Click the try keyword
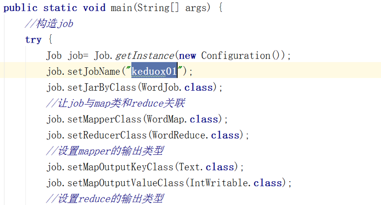Viewport: 381px width, 205px height. pyautogui.click(x=33, y=40)
